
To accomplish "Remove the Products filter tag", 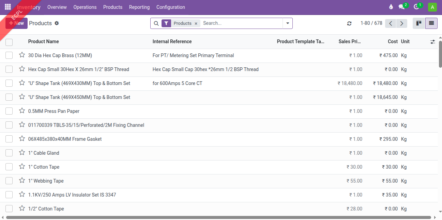I will [x=196, y=23].
